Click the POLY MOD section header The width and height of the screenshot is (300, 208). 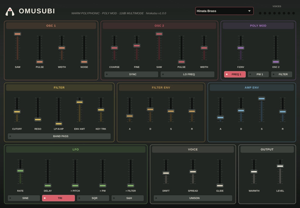[258, 26]
